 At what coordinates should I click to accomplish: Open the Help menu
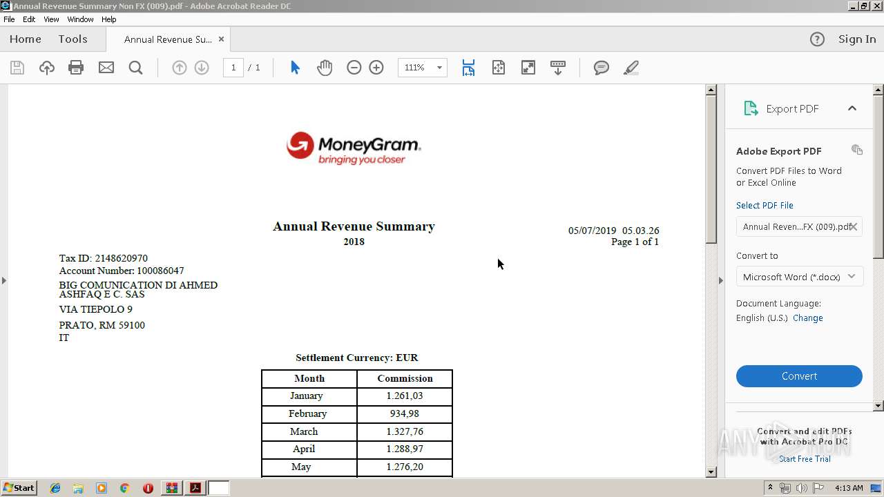coord(109,19)
